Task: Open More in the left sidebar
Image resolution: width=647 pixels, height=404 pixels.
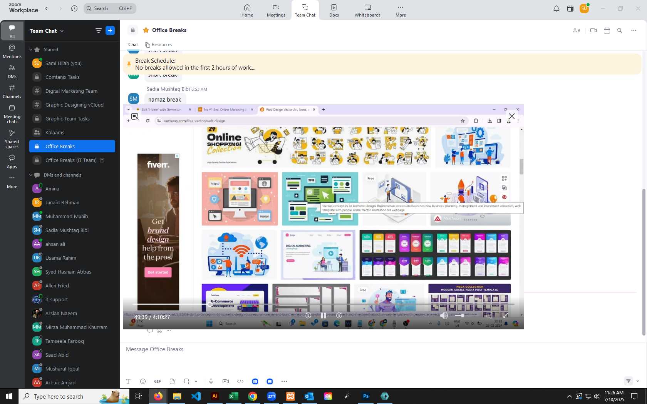Action: (12, 182)
